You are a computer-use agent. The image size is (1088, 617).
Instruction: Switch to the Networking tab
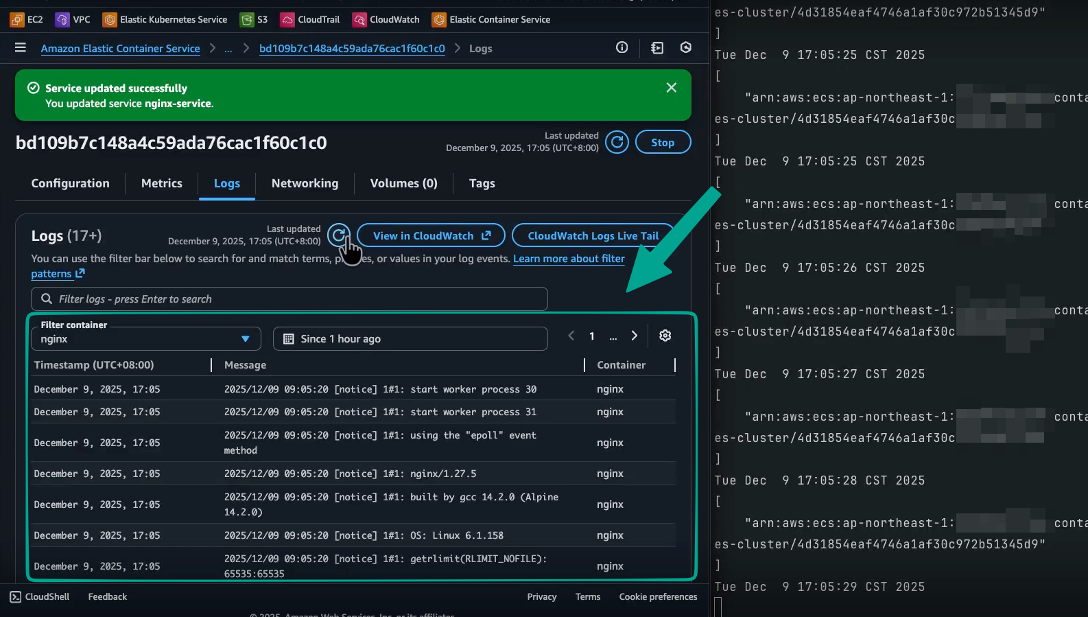tap(305, 183)
